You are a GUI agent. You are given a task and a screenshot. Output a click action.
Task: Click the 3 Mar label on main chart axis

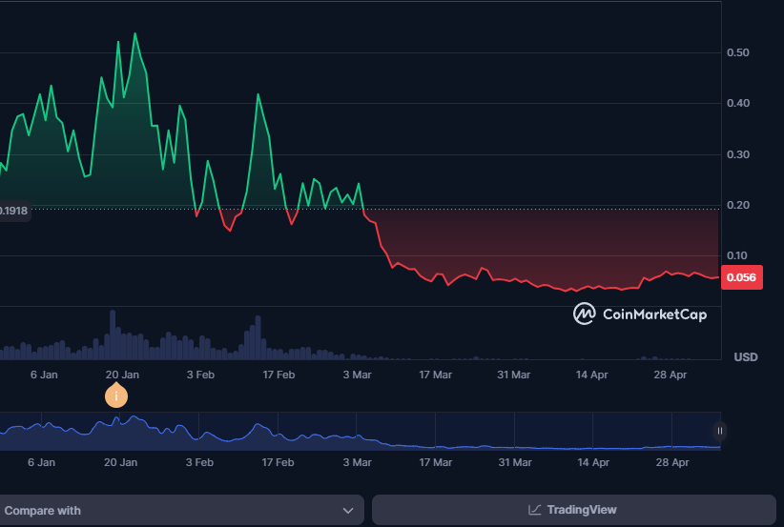point(357,375)
